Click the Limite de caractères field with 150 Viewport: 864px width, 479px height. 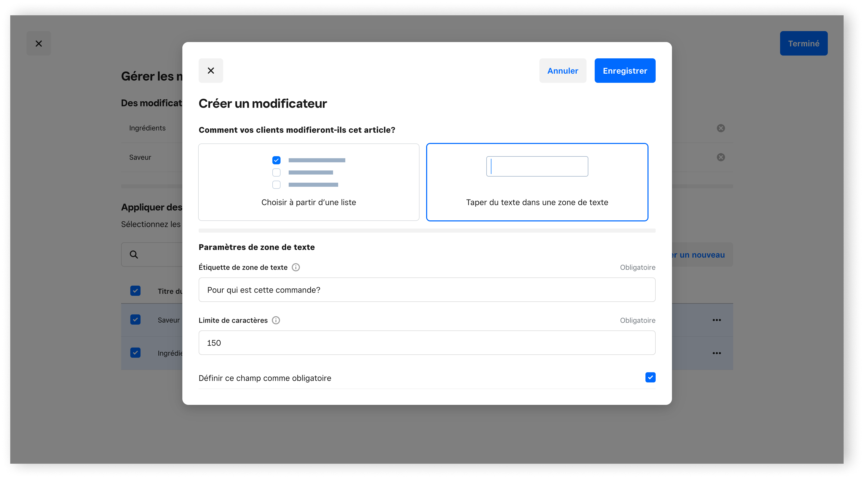pos(427,343)
